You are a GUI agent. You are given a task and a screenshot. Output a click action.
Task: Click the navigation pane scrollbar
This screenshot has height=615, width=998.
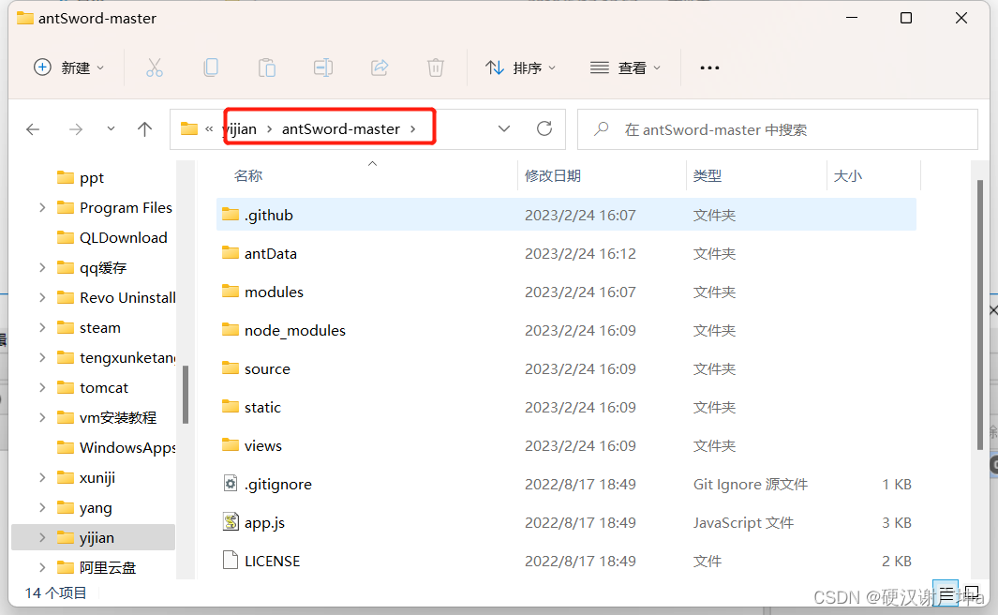(x=186, y=395)
